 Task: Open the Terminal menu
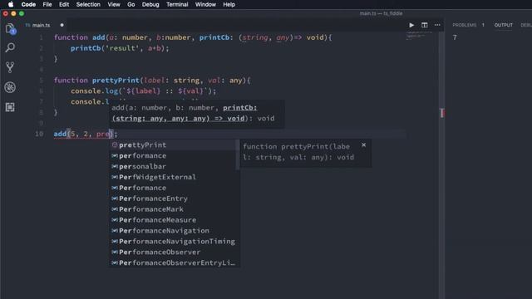click(177, 4)
